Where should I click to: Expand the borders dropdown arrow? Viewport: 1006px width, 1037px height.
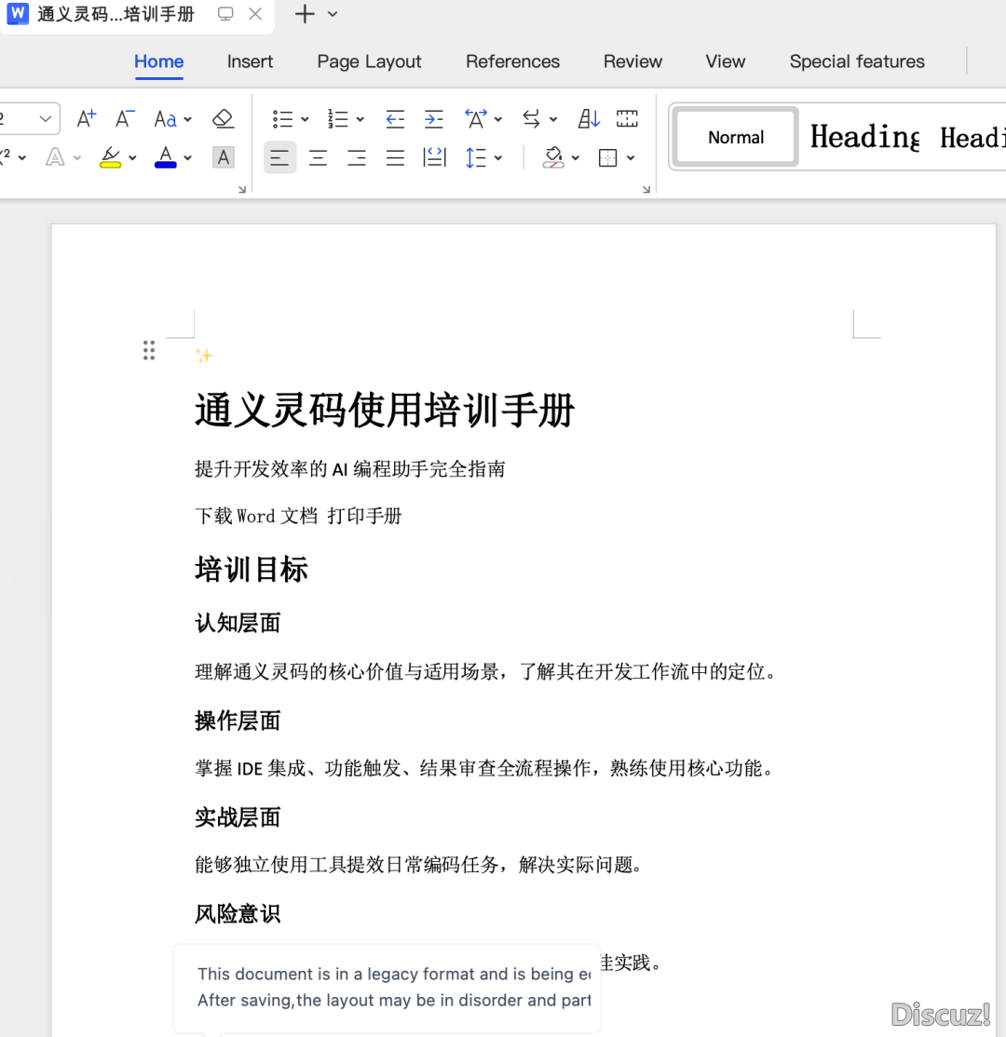pyautogui.click(x=631, y=158)
